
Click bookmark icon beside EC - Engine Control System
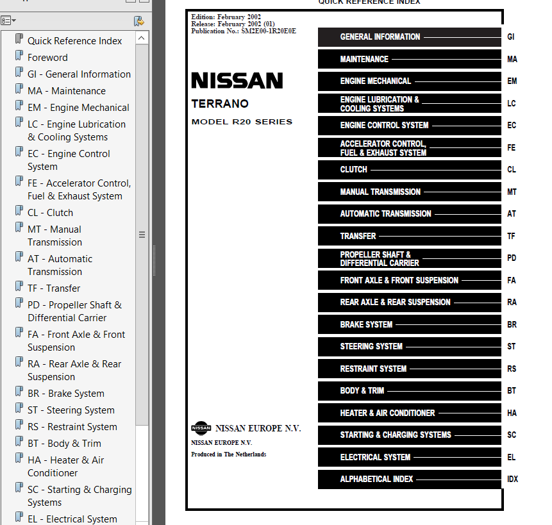(x=19, y=152)
